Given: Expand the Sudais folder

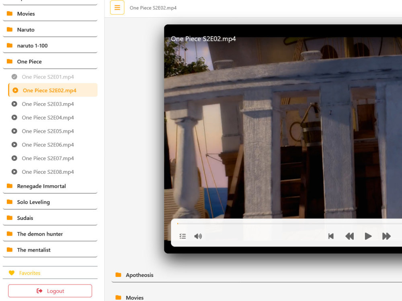Looking at the screenshot, I should click(50, 218).
